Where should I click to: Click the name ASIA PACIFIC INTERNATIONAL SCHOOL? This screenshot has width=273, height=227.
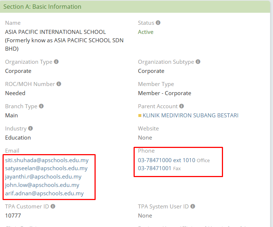pos(55,32)
